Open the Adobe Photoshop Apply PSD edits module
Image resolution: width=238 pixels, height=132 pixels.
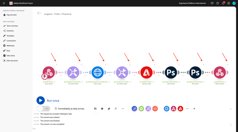click(x=171, y=72)
